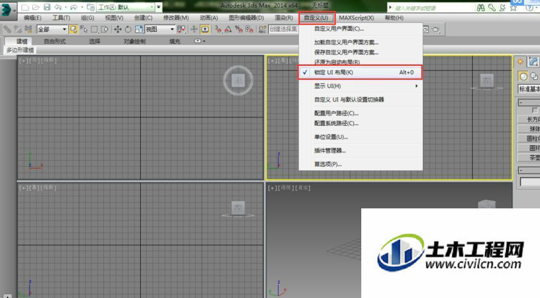Image resolution: width=540 pixels, height=298 pixels.
Task: Open the Undo history dropdown arrow
Action: coord(65,7)
